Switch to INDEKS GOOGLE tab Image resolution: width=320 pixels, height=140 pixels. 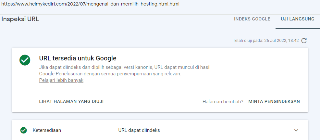pyautogui.click(x=252, y=19)
